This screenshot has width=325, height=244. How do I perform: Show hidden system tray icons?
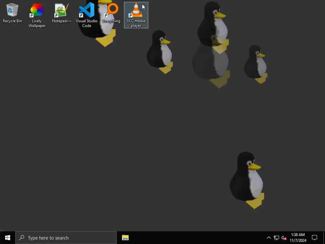(x=269, y=238)
